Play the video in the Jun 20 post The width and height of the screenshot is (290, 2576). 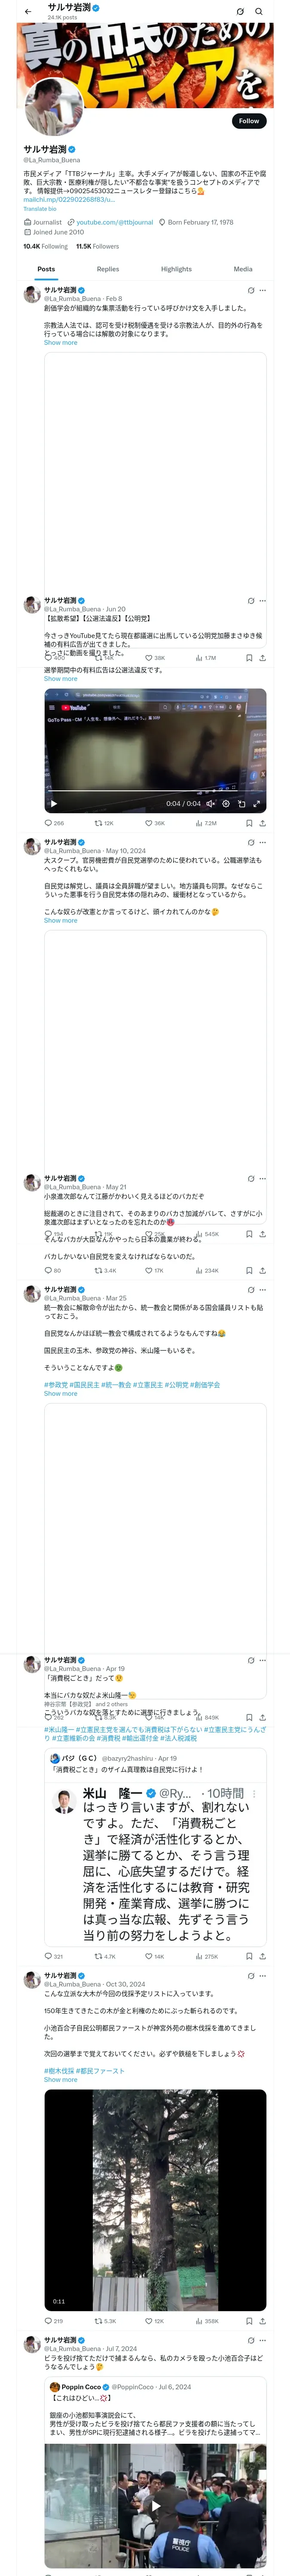click(x=54, y=803)
